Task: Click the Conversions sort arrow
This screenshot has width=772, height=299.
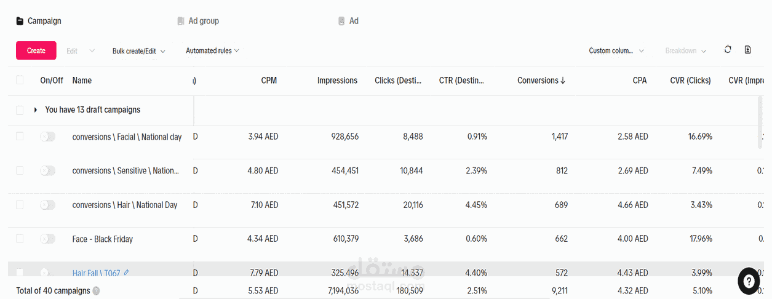Action: 562,81
